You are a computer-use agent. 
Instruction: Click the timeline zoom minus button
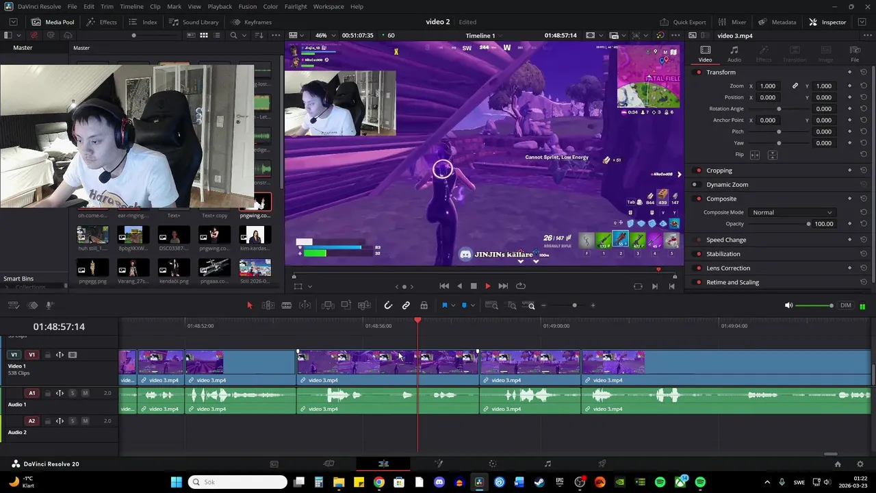544,305
